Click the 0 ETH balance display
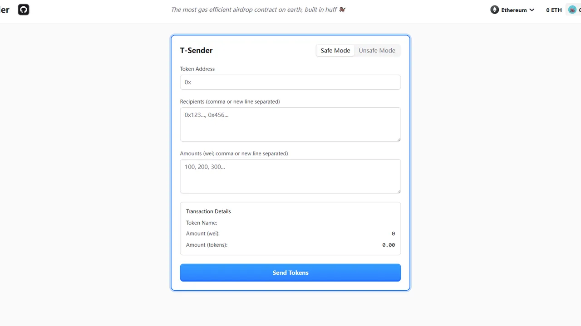This screenshot has height=326, width=581. (x=553, y=10)
